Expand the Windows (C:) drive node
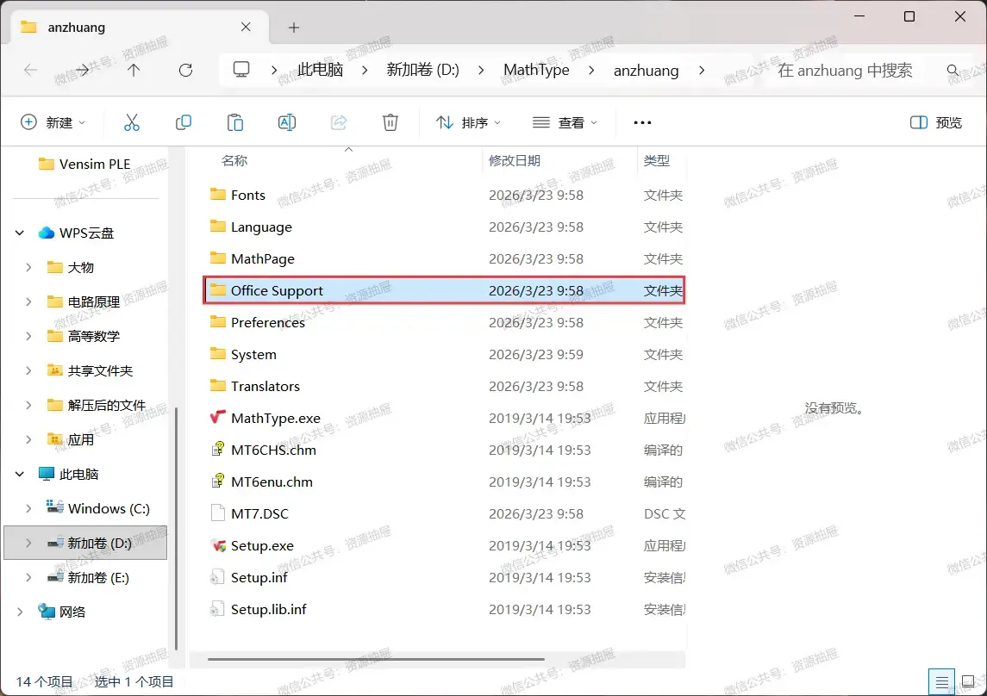This screenshot has width=987, height=696. tap(28, 508)
